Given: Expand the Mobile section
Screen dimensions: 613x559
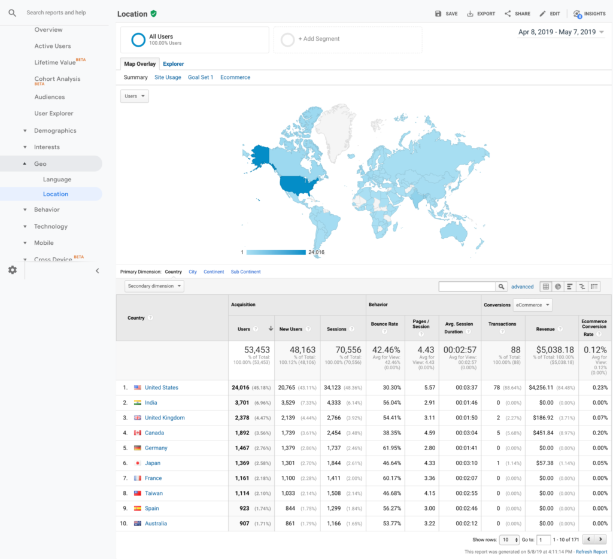Looking at the screenshot, I should click(43, 243).
